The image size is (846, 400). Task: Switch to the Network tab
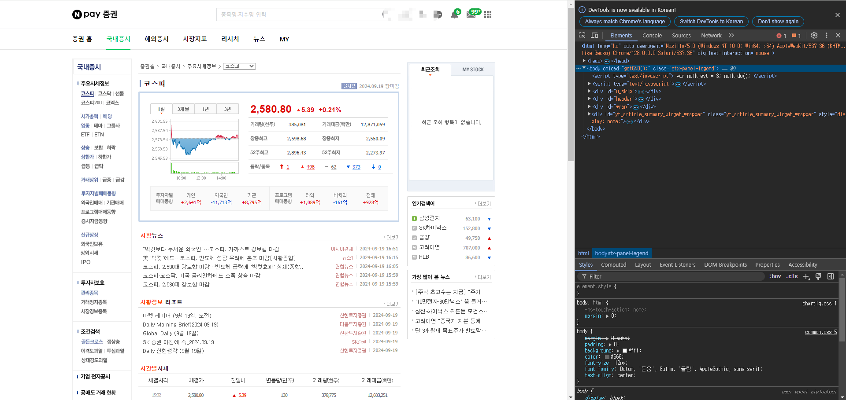711,36
